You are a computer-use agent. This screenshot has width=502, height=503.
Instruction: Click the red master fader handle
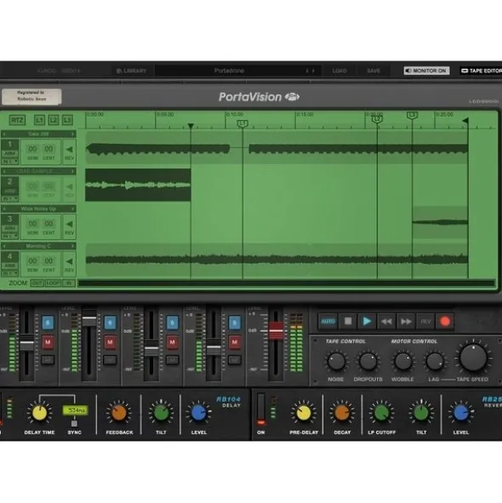pyautogui.click(x=276, y=330)
